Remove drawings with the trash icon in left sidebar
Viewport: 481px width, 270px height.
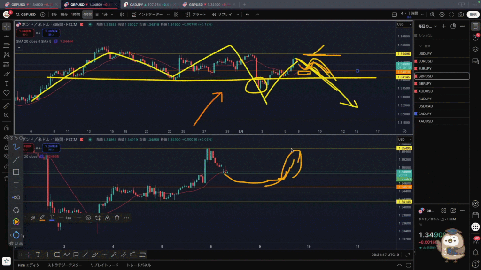coord(7,179)
